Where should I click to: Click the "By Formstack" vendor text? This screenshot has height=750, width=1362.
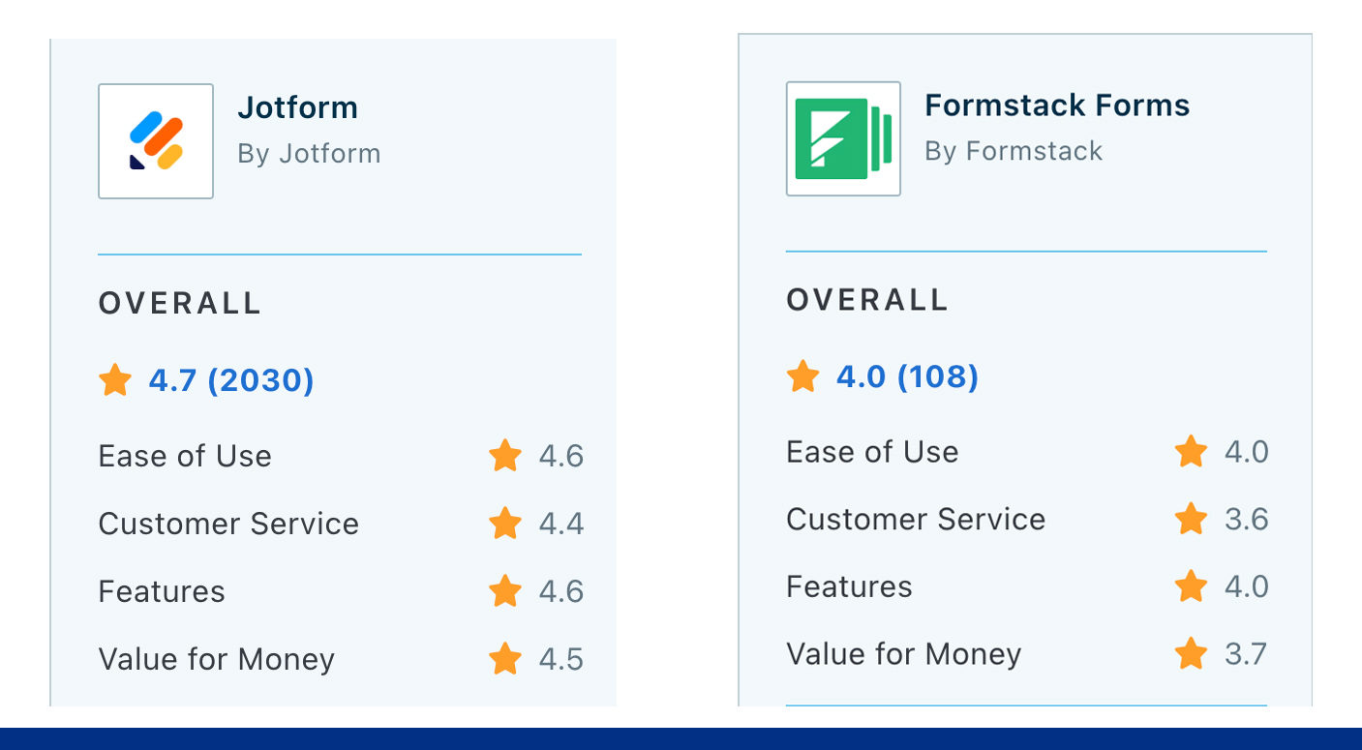click(1014, 151)
